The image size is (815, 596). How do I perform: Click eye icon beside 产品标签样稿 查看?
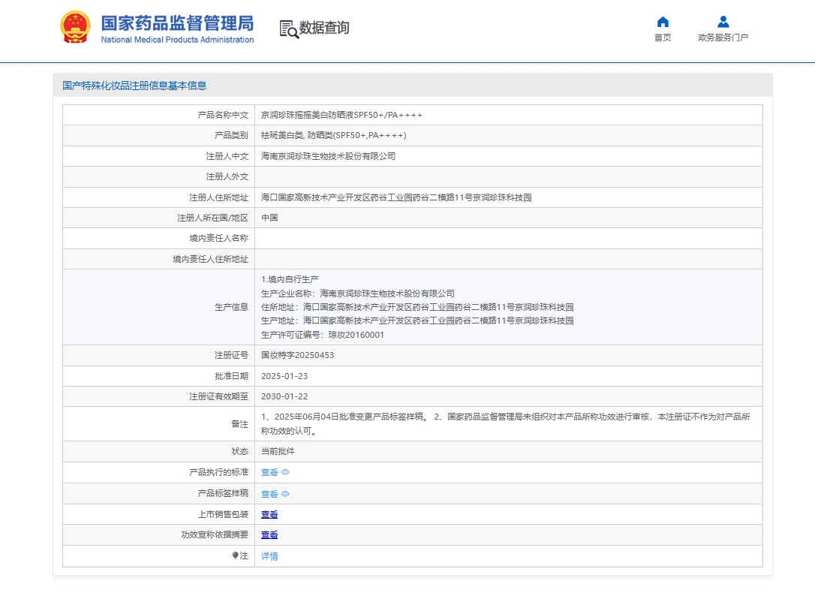click(x=285, y=494)
